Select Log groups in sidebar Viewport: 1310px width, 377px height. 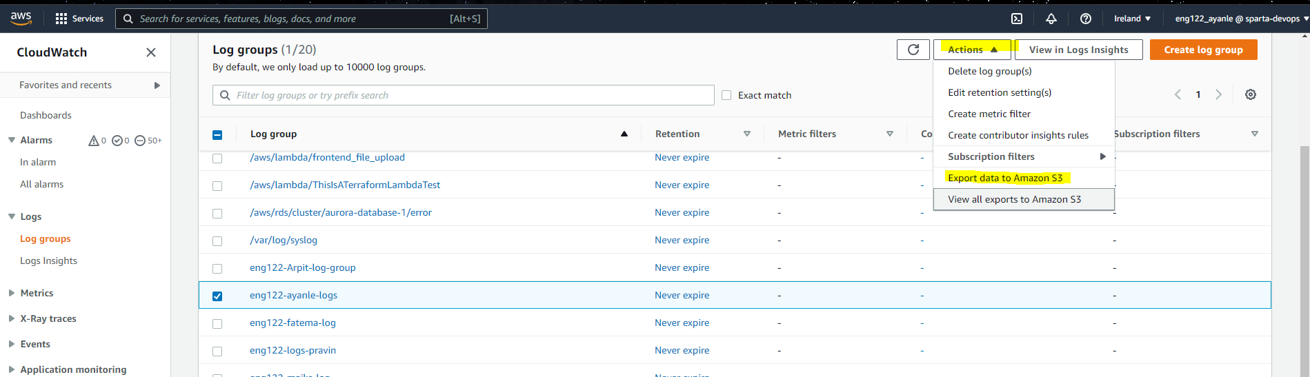pyautogui.click(x=46, y=238)
